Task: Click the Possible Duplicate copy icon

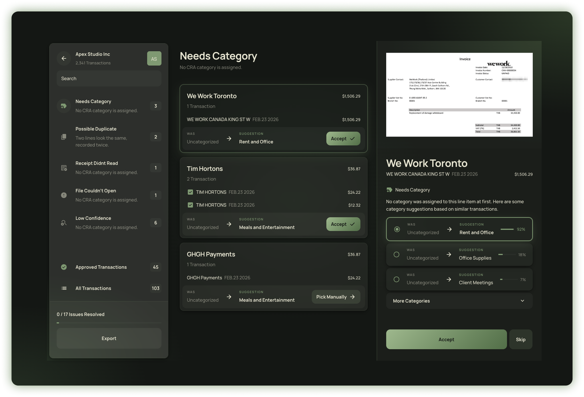Action: (64, 137)
